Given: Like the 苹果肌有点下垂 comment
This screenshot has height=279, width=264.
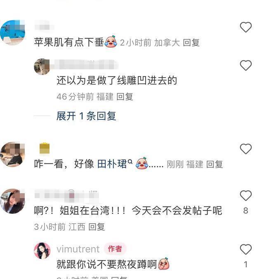Looking at the screenshot, I should tap(246, 27).
